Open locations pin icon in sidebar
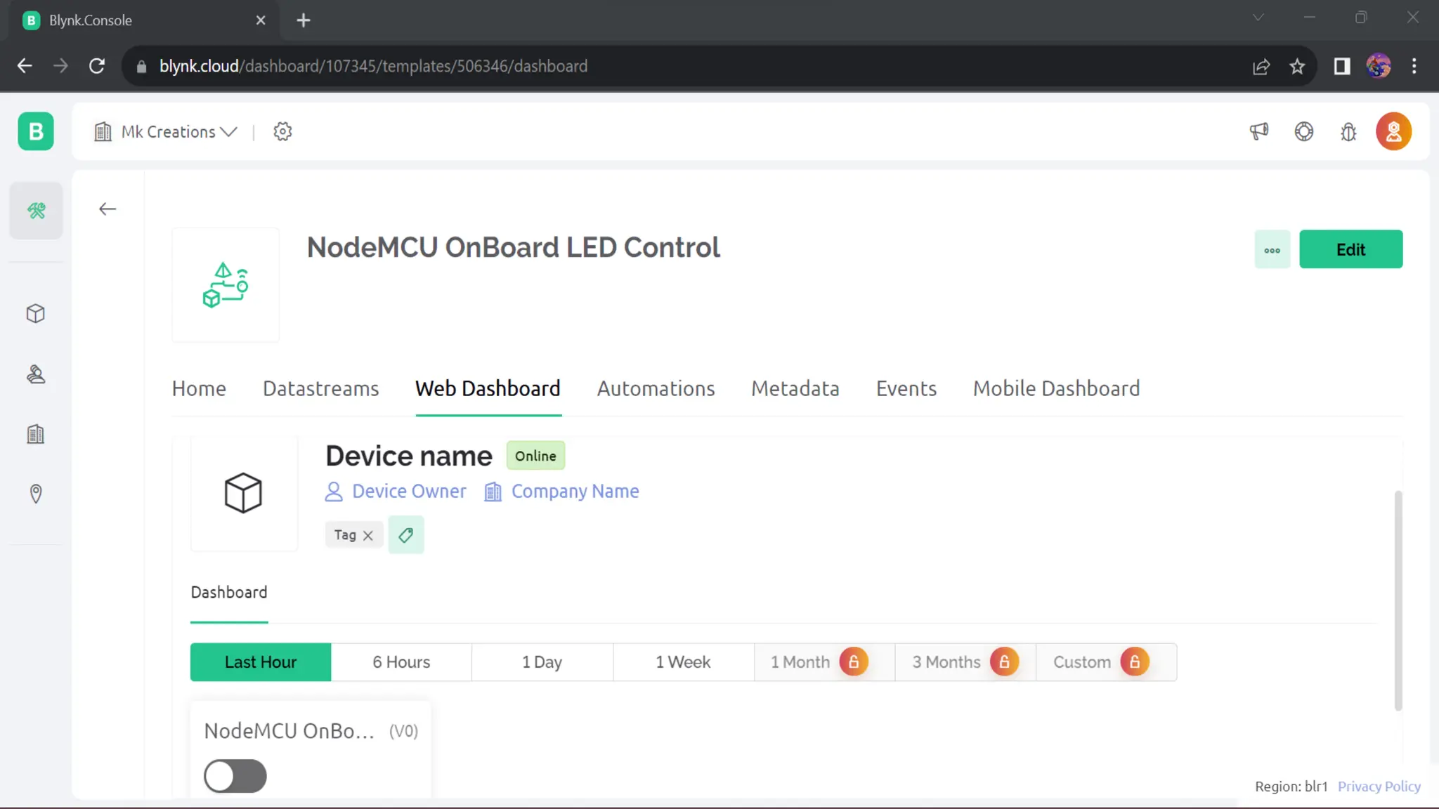1439x809 pixels. coord(36,494)
